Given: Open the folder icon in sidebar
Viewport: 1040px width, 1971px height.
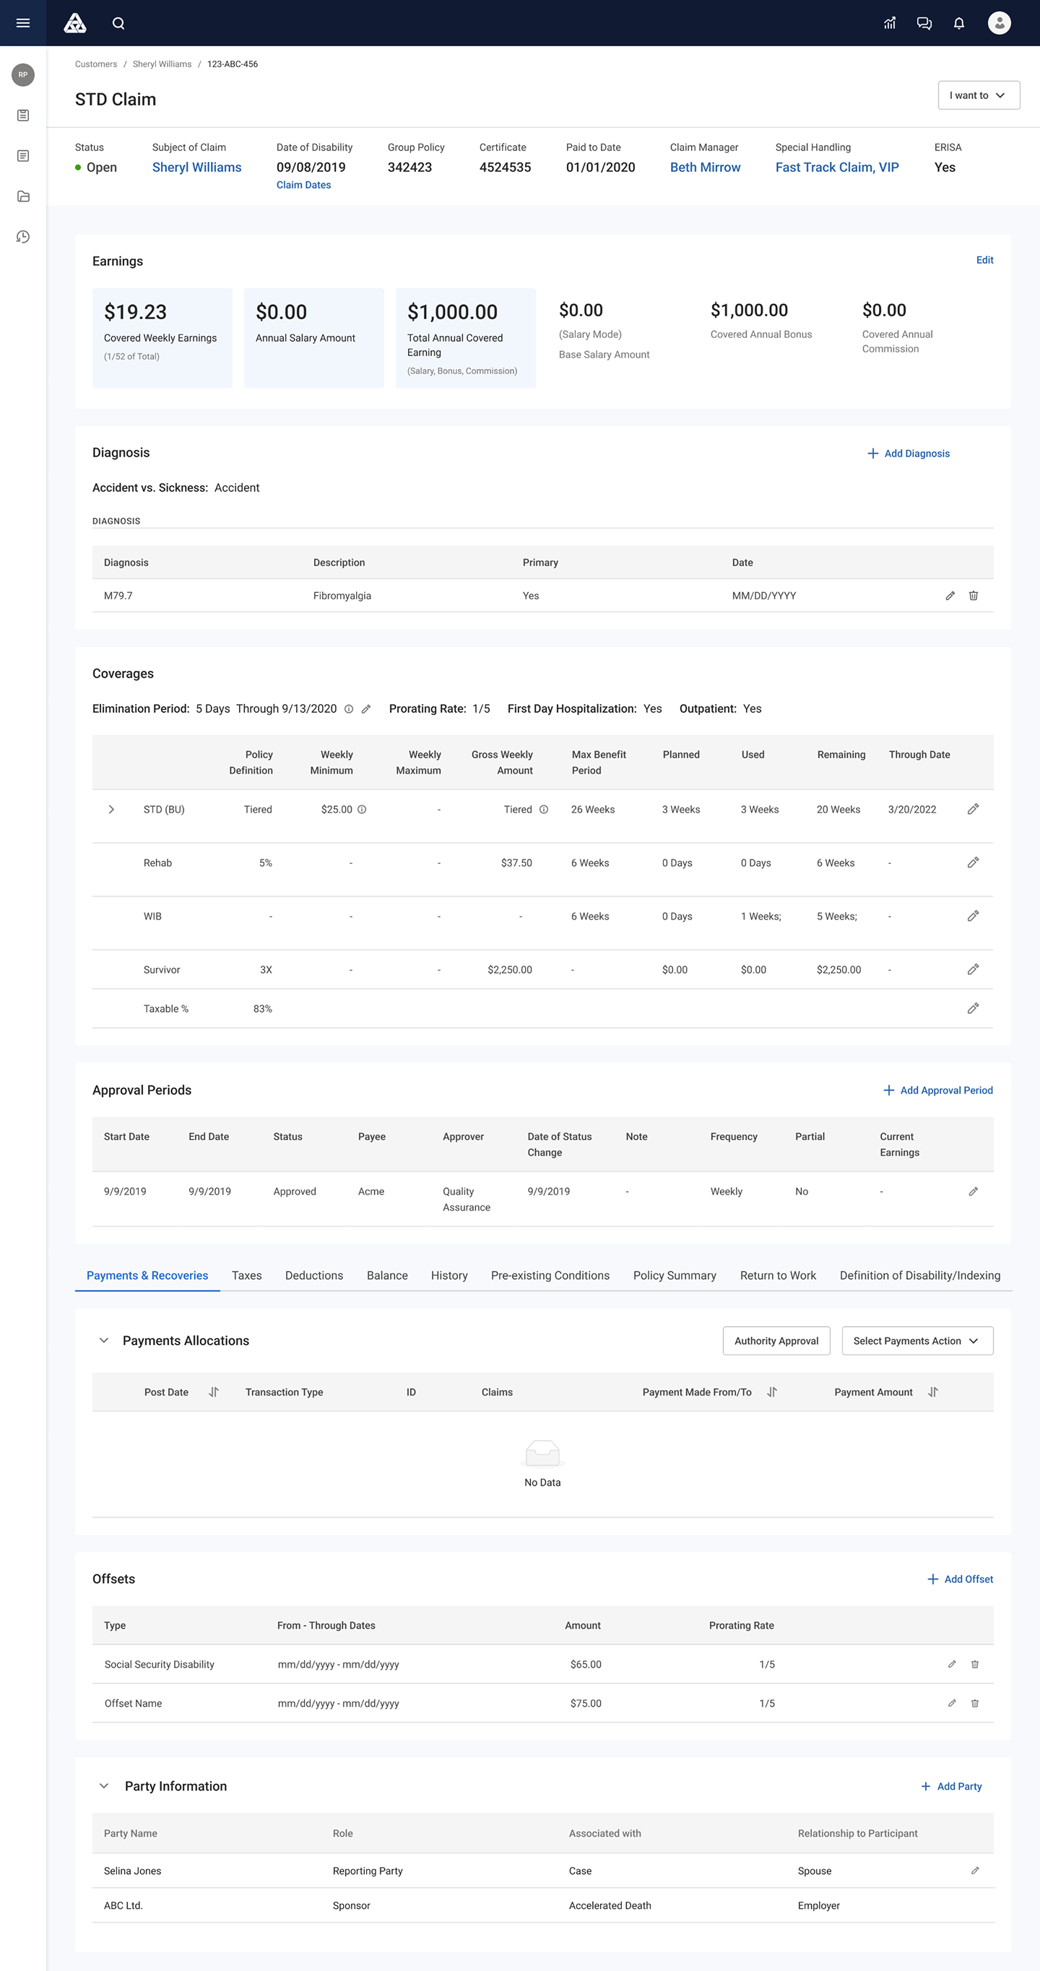Looking at the screenshot, I should pos(23,196).
